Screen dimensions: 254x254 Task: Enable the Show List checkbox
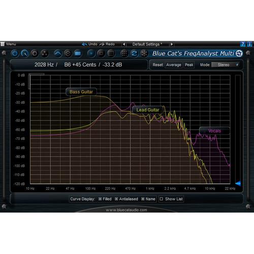click(162, 199)
